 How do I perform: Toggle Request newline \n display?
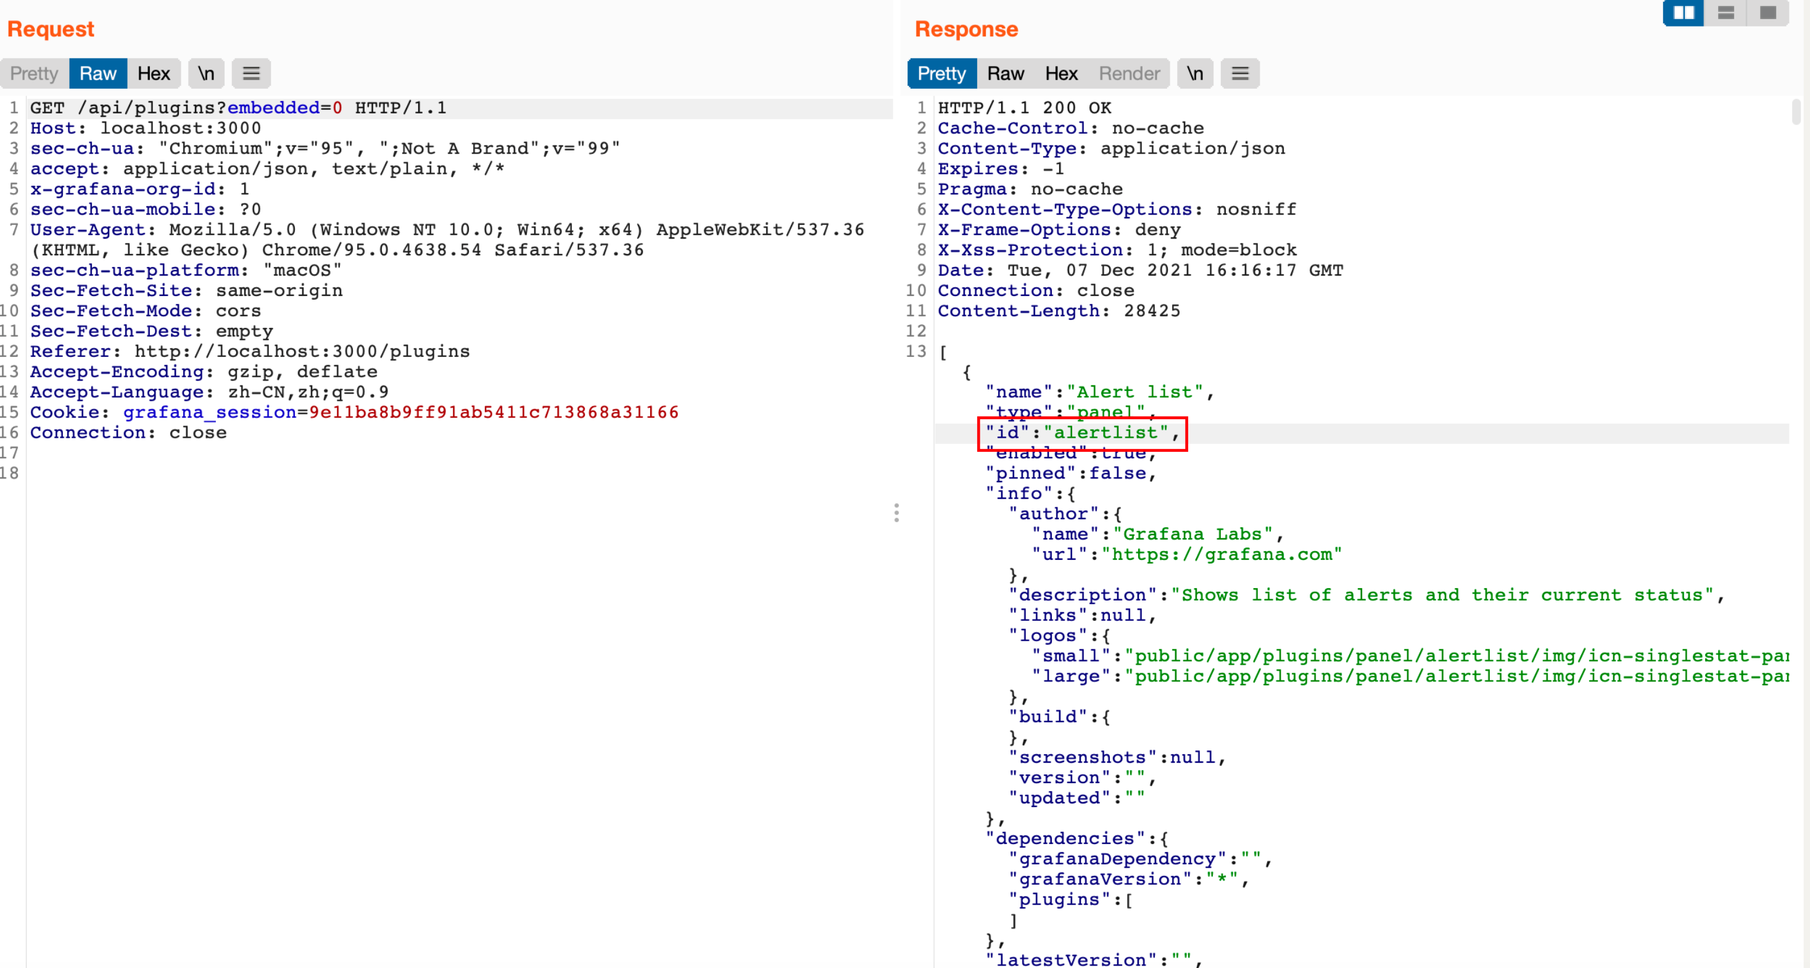click(x=206, y=74)
